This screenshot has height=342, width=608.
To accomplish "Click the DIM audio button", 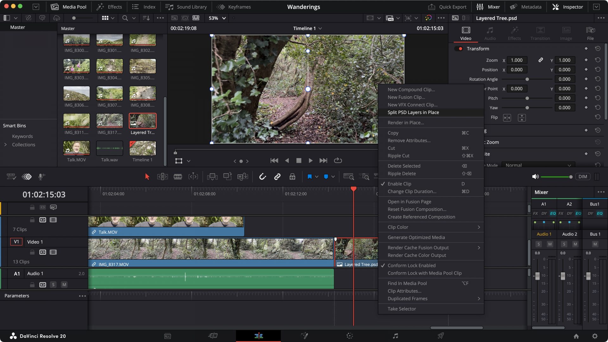I will (x=582, y=177).
